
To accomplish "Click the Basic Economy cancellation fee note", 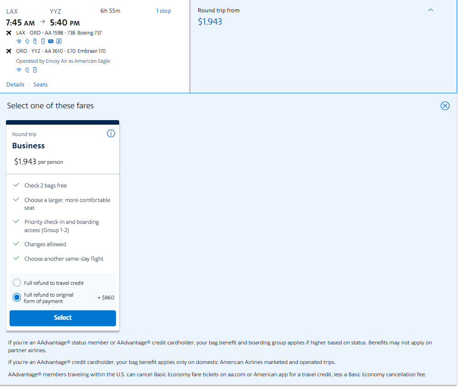I will pos(217,374).
